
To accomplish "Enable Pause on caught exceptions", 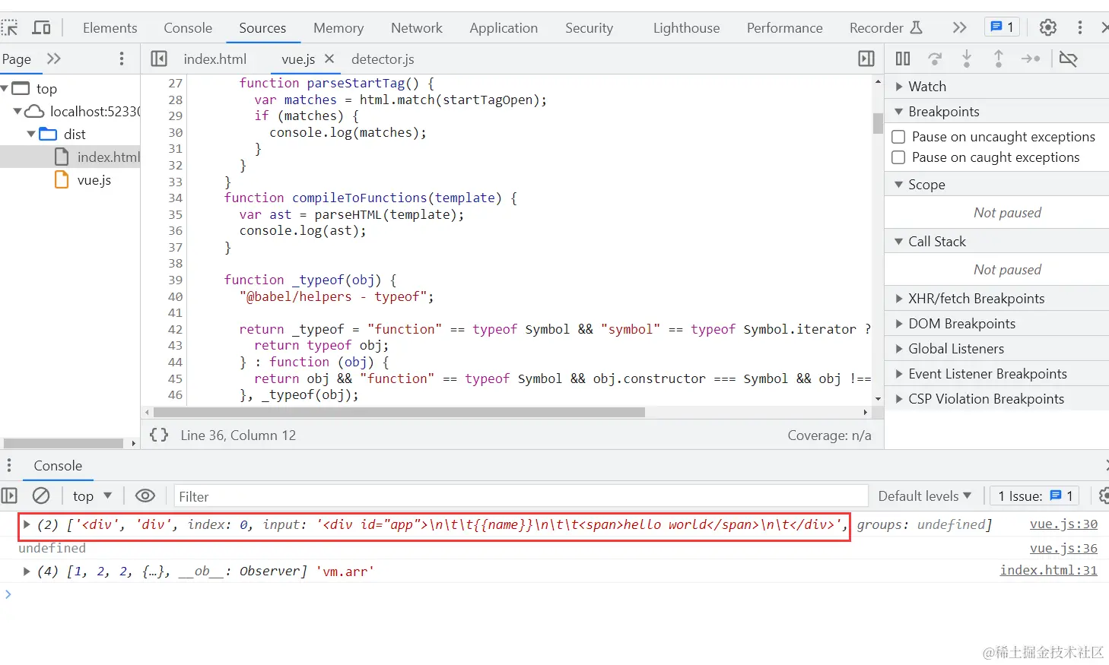I will [898, 157].
